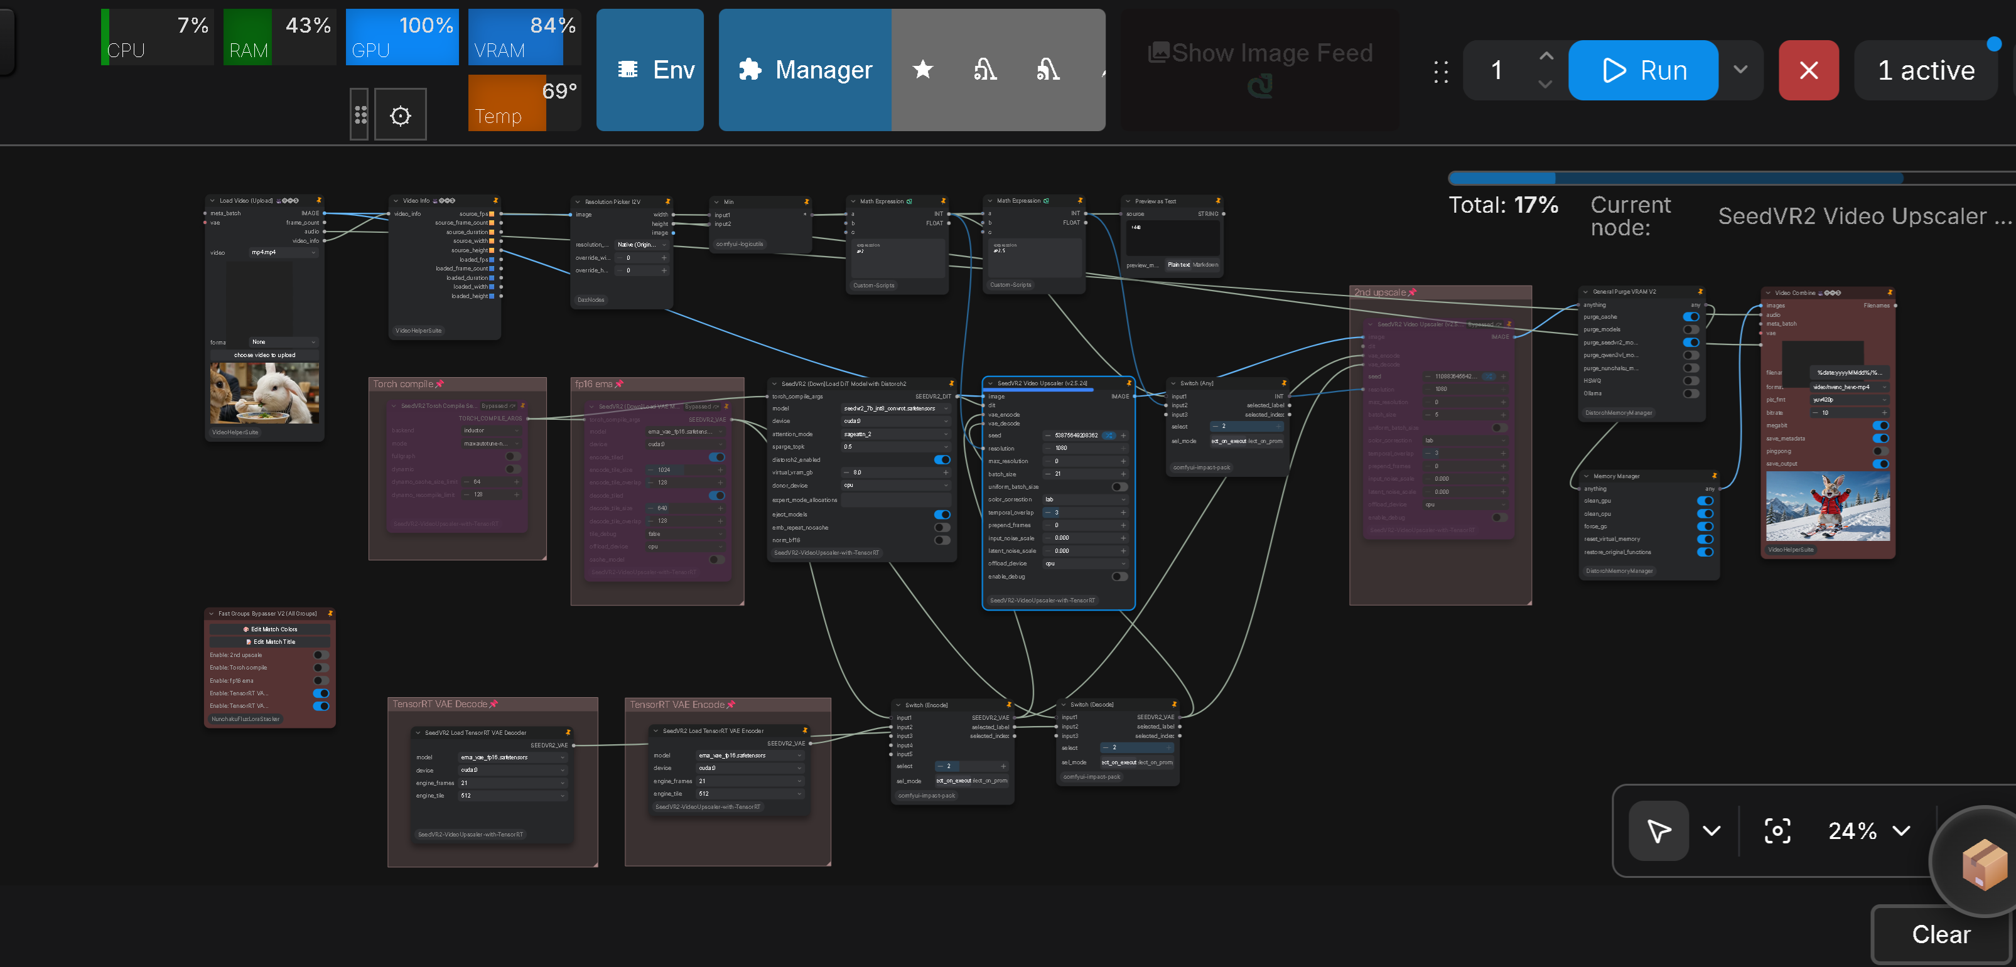
Task: Toggle force_gc in Memory Manager
Action: [x=1705, y=526]
